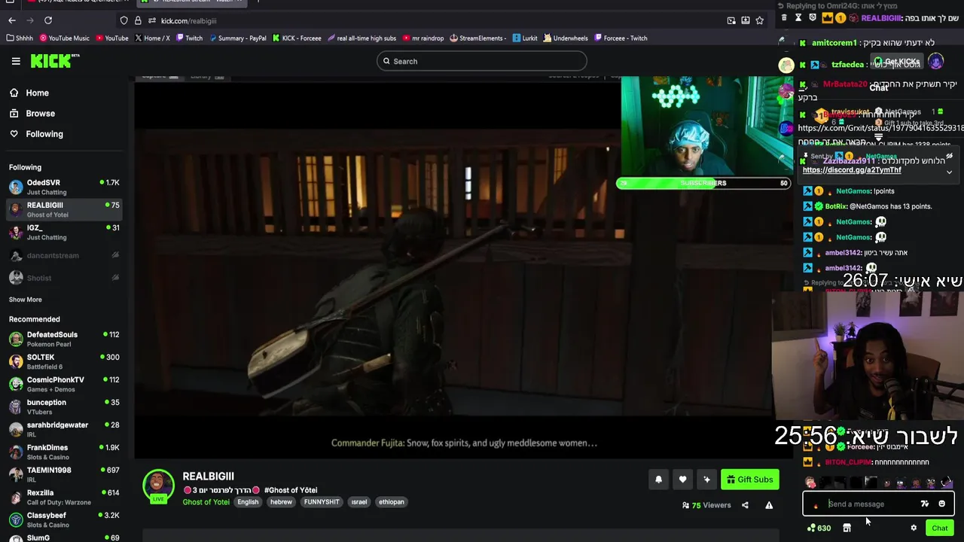Open the chat shop icon
This screenshot has width=964, height=542.
point(847,528)
